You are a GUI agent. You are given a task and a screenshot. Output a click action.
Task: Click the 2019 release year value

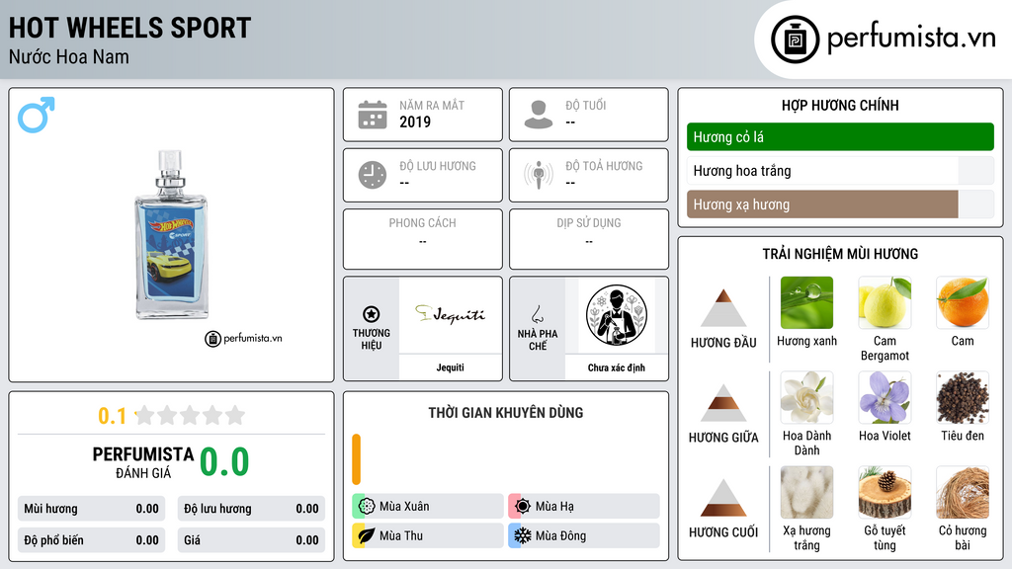click(415, 122)
